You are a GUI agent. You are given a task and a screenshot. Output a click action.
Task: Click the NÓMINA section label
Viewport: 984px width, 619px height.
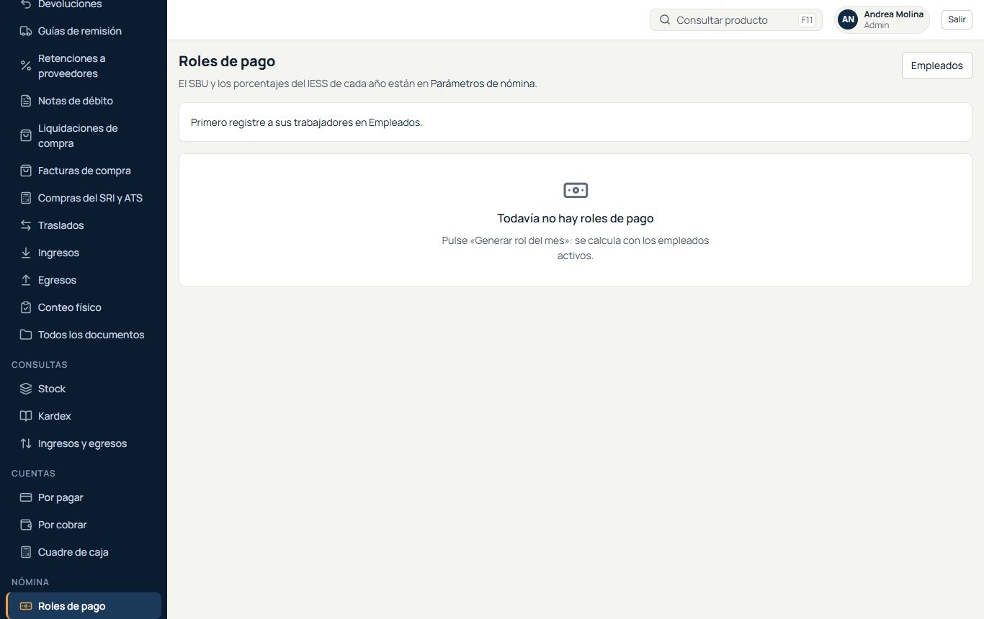30,582
